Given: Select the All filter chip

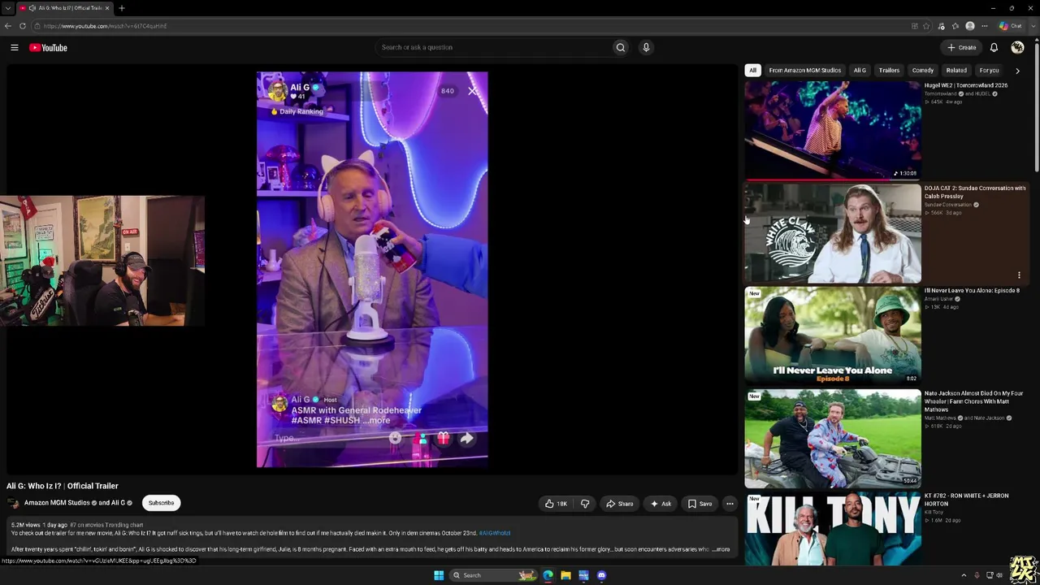Looking at the screenshot, I should pyautogui.click(x=752, y=71).
